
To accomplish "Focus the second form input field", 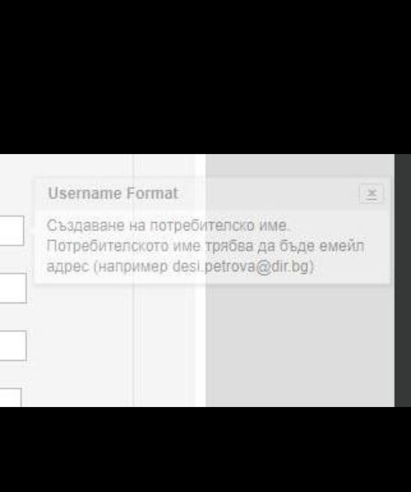I will (13, 288).
